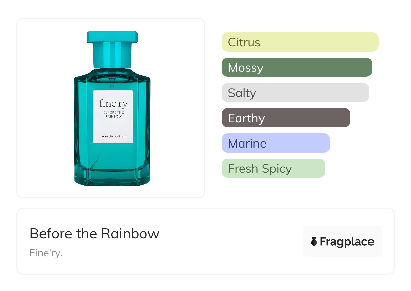This screenshot has width=411, height=291.
Task: Click the word "Citrus" label text
Action: 244,42
